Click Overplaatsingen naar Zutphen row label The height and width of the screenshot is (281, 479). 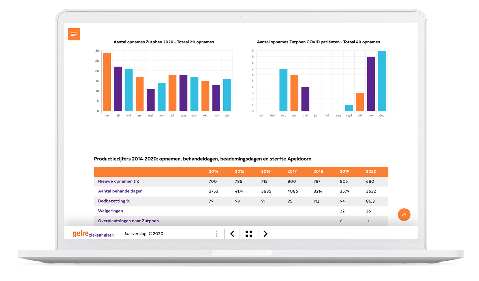[x=128, y=221]
